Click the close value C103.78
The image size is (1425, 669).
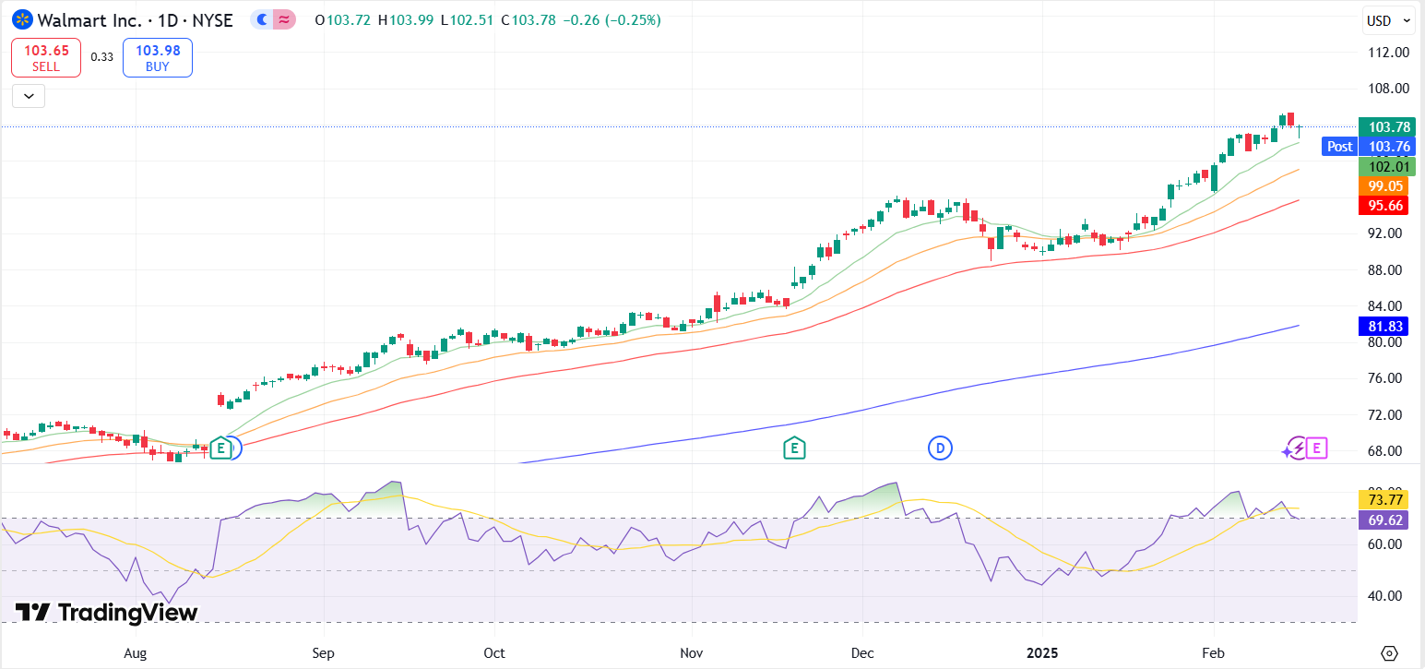tap(528, 19)
